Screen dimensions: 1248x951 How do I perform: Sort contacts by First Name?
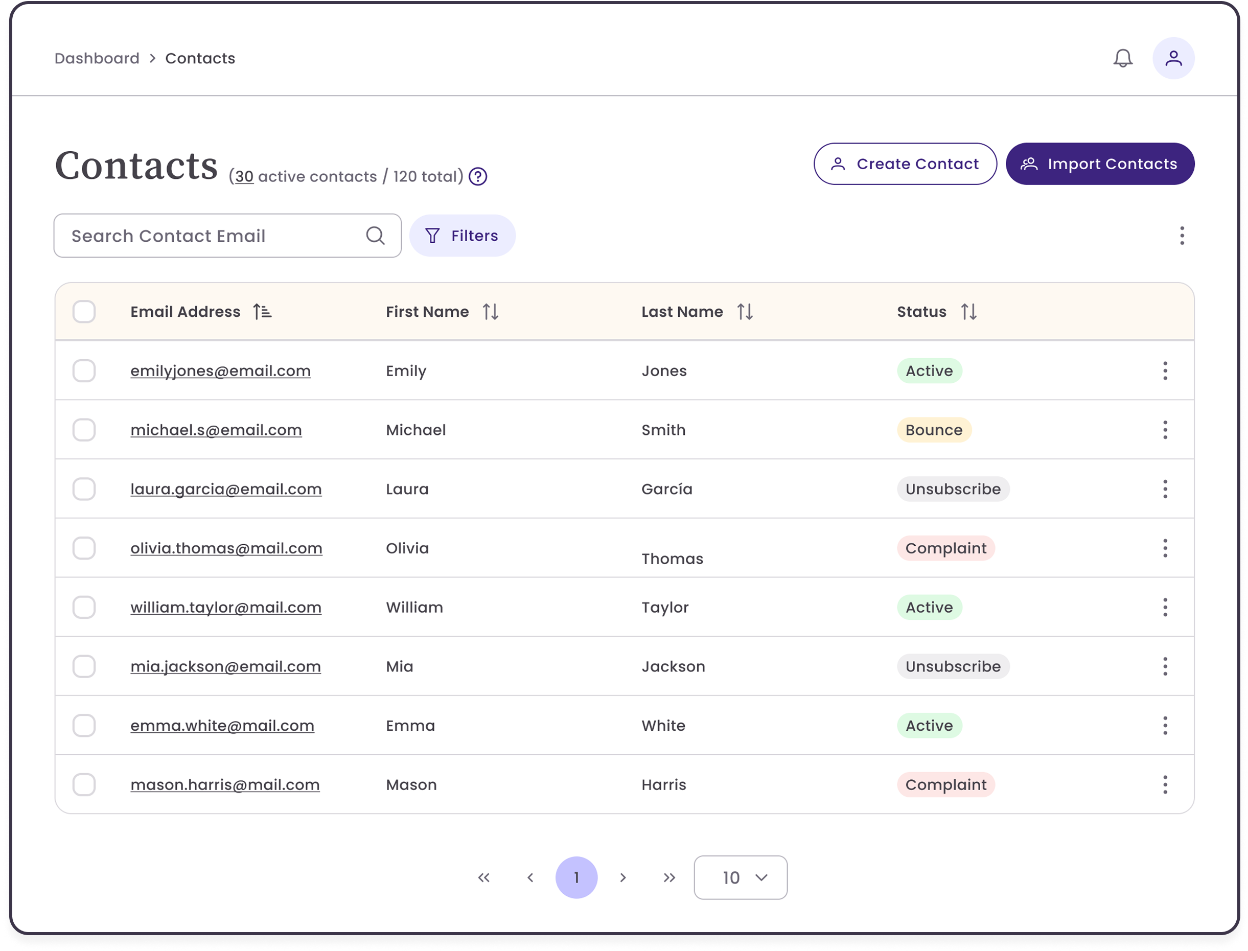click(x=492, y=311)
